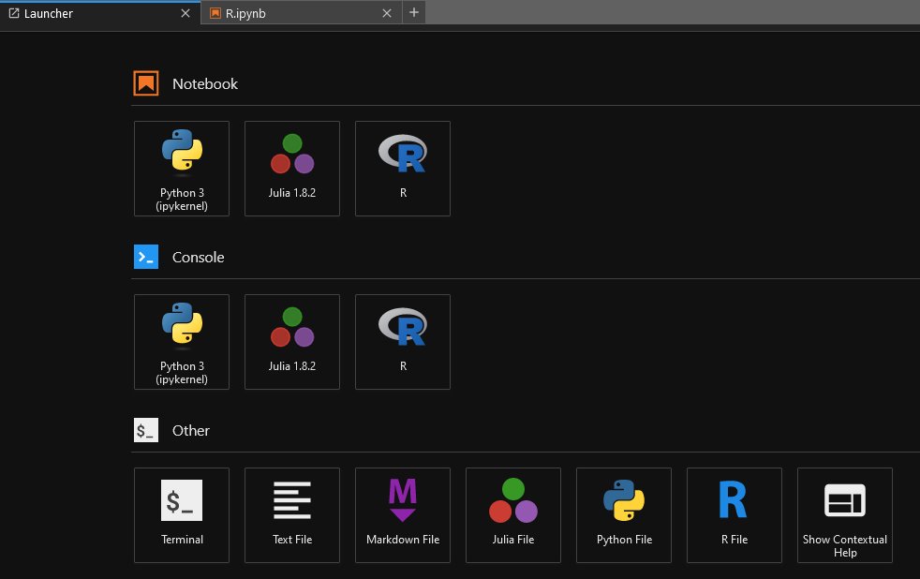Create a Python 3 (ipykernel) notebook
This screenshot has width=920, height=579.
point(182,169)
